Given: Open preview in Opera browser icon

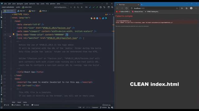Looking at the screenshot, I should [100, 18].
